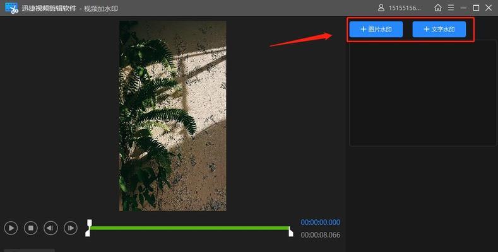The image size is (498, 252).
Task: Select the end trim marker on timeline
Action: click(x=290, y=231)
